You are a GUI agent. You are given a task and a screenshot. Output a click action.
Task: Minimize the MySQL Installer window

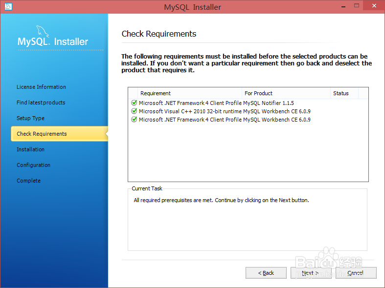pyautogui.click(x=343, y=6)
